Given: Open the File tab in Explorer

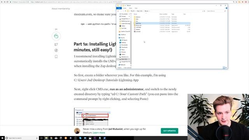Looking at the screenshot, I should tap(119, 8).
